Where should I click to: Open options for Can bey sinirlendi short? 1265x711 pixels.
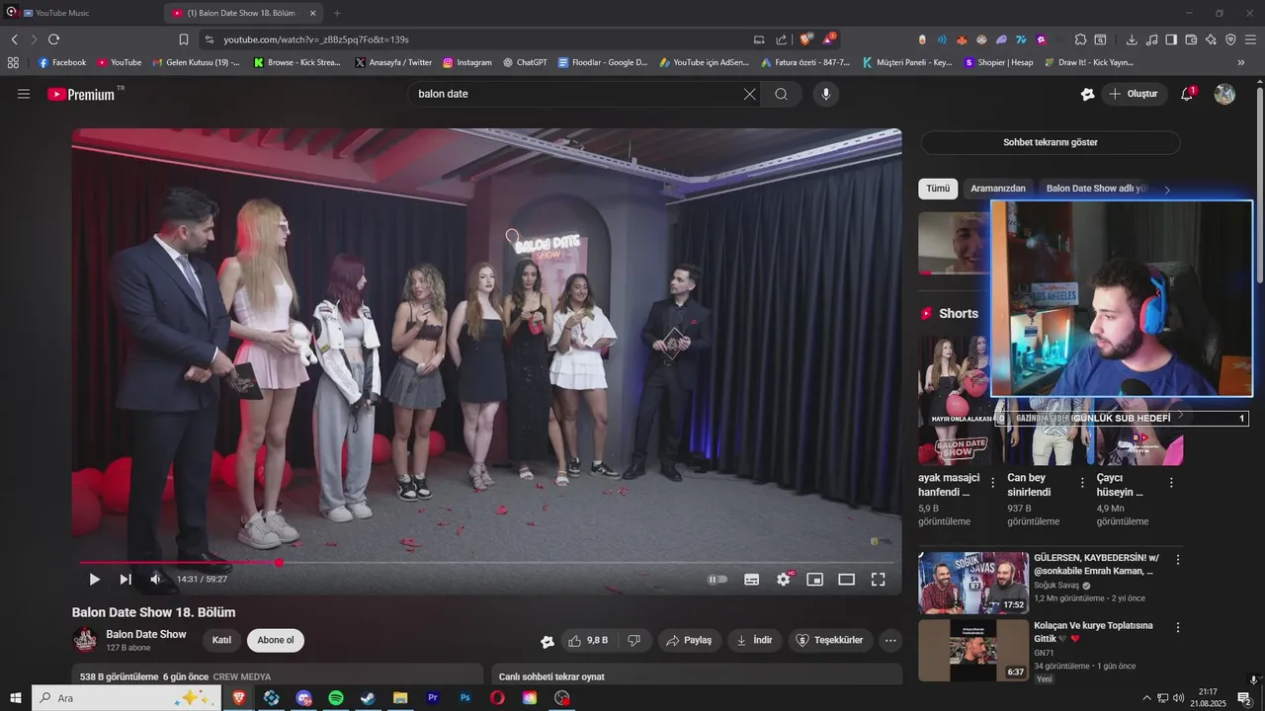[1082, 483]
